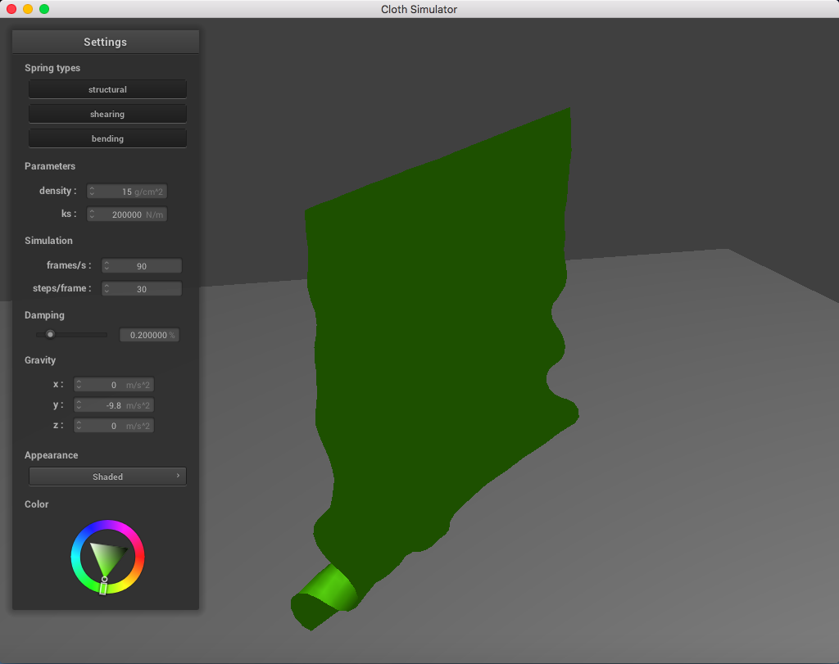Click the steps/frame stepper arrows
The width and height of the screenshot is (839, 664).
click(107, 289)
